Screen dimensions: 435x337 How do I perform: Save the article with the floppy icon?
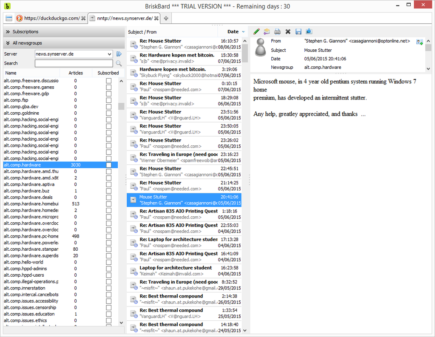coord(299,31)
